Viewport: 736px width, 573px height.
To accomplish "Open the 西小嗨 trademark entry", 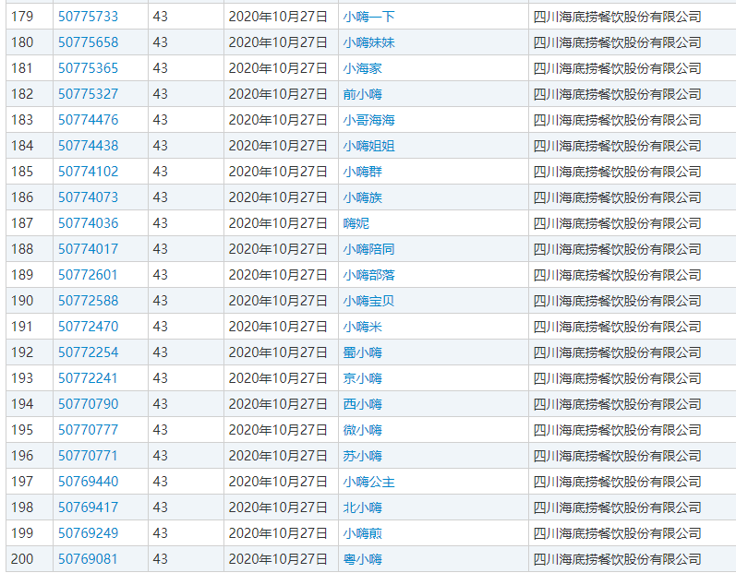I will (x=362, y=404).
